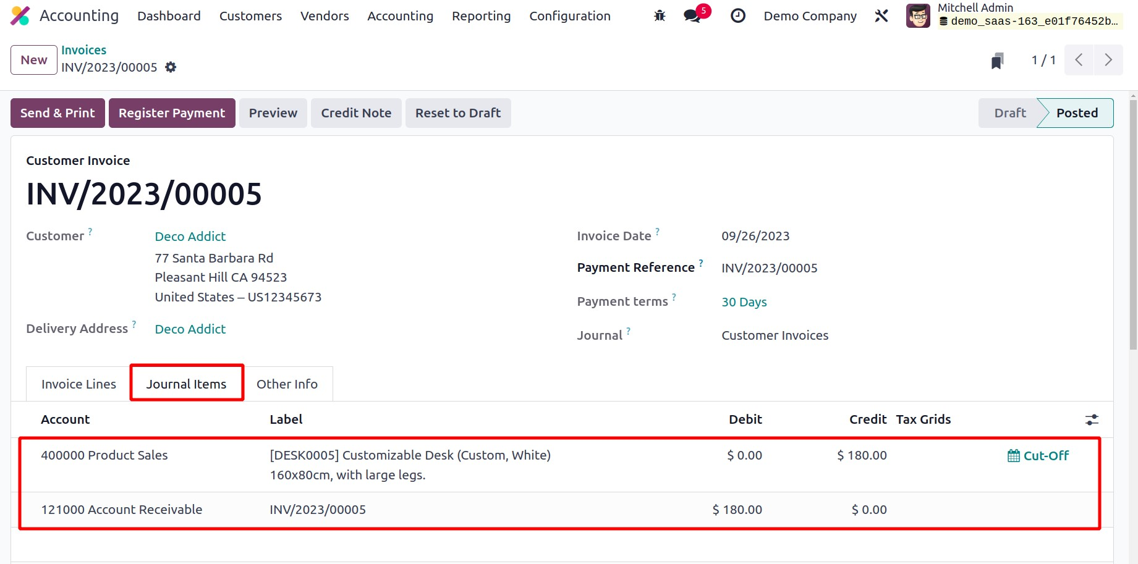Screen dimensions: 1138x564
Task: Open the Reporting menu
Action: point(481,16)
